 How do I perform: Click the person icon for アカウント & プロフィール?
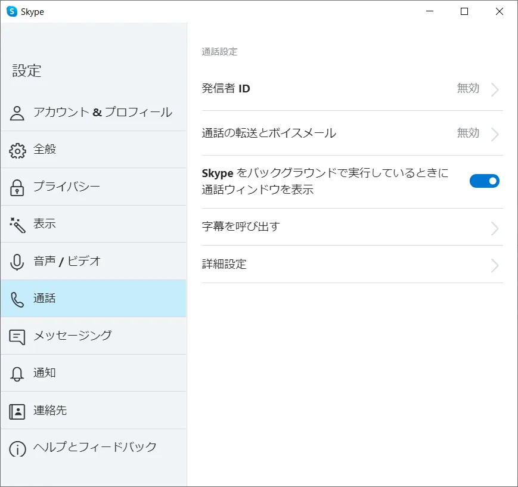click(x=17, y=113)
